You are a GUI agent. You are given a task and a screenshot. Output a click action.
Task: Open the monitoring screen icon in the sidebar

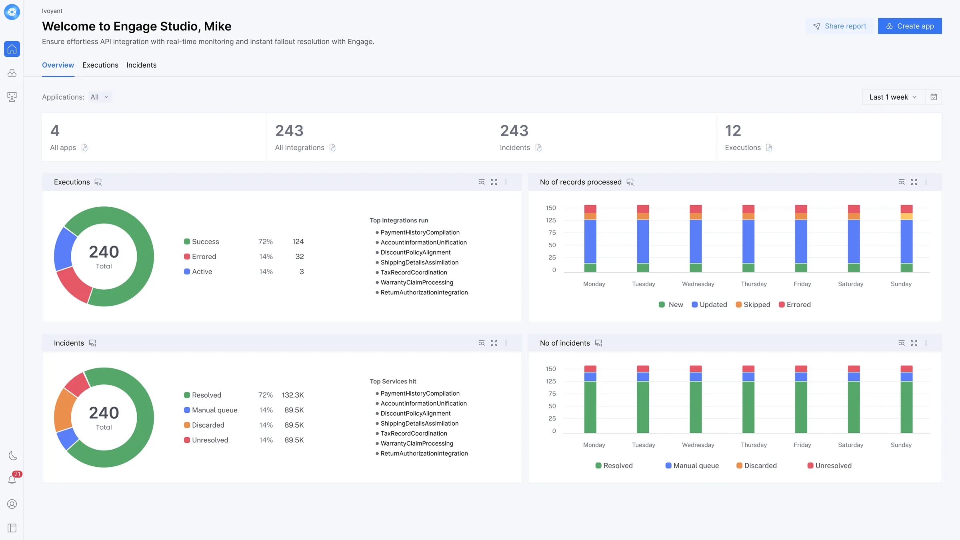pyautogui.click(x=12, y=97)
